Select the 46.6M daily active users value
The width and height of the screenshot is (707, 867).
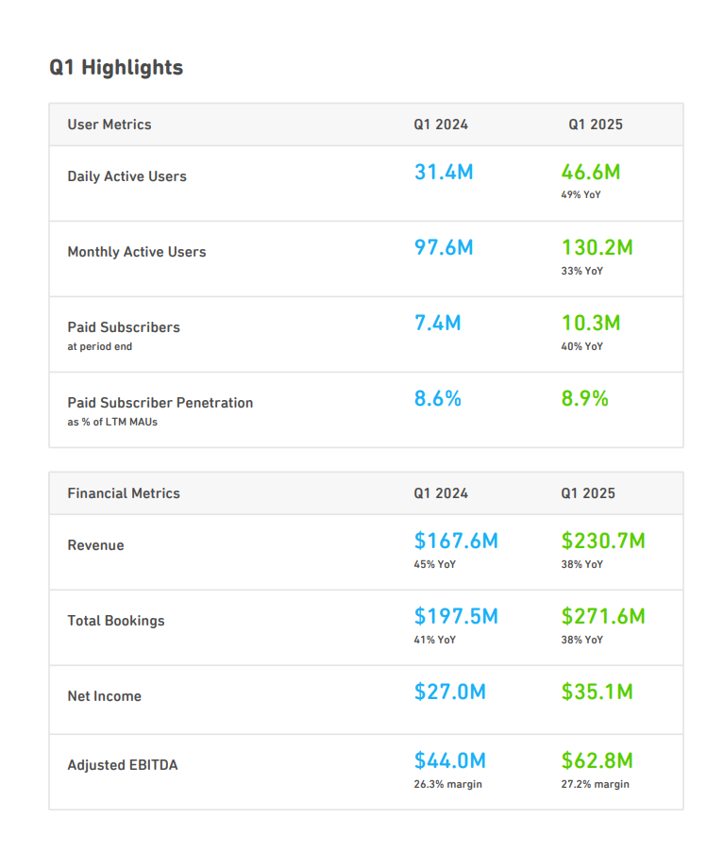click(591, 172)
